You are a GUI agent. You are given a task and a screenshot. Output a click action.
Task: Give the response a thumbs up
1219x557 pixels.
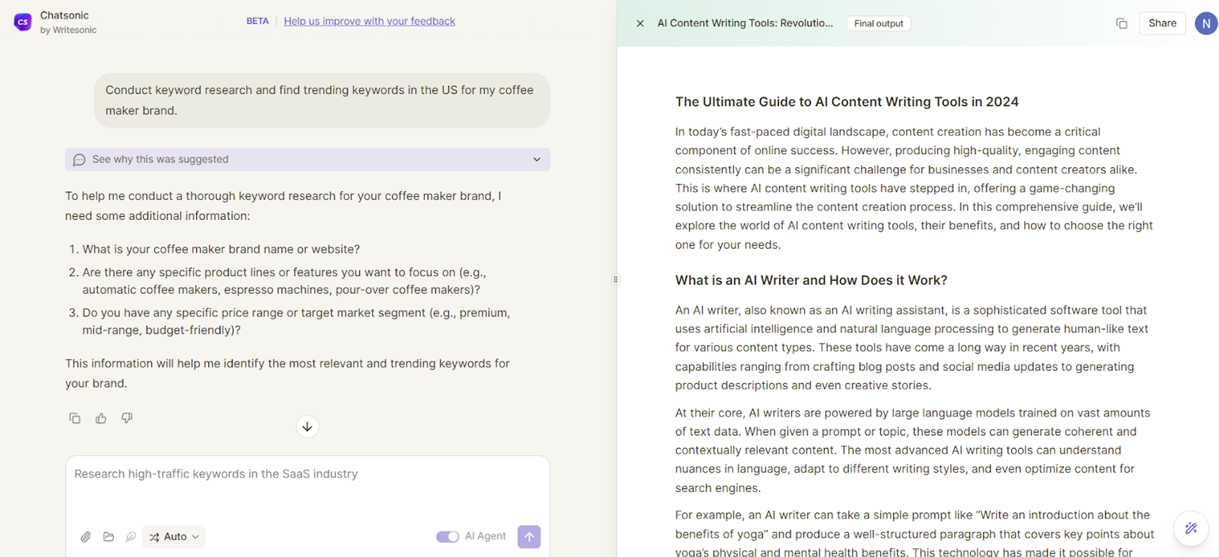[x=101, y=418]
